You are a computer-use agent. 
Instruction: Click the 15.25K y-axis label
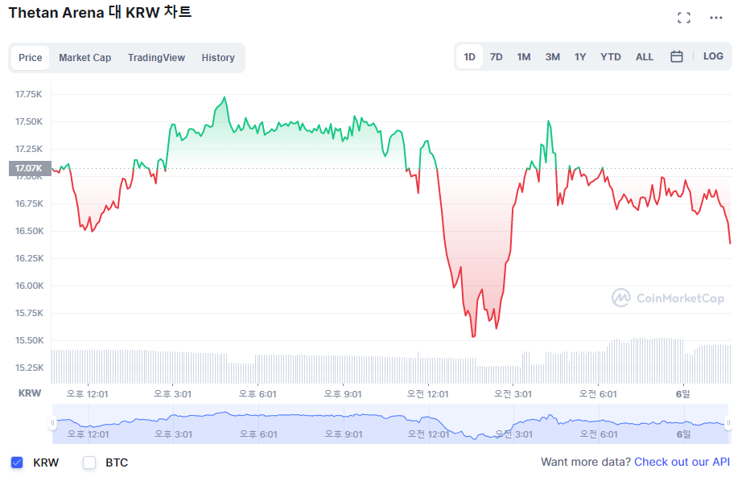(29, 368)
